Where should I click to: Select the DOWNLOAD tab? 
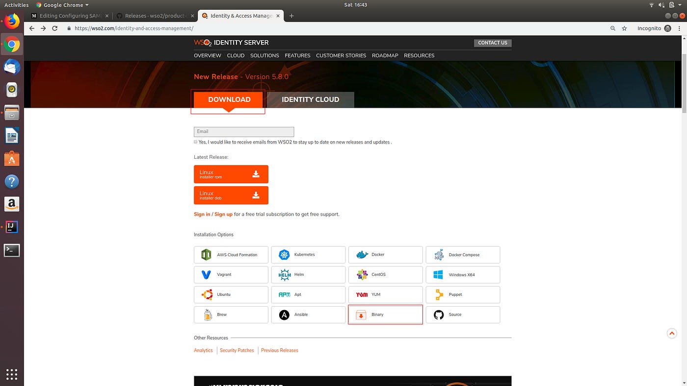(x=229, y=99)
